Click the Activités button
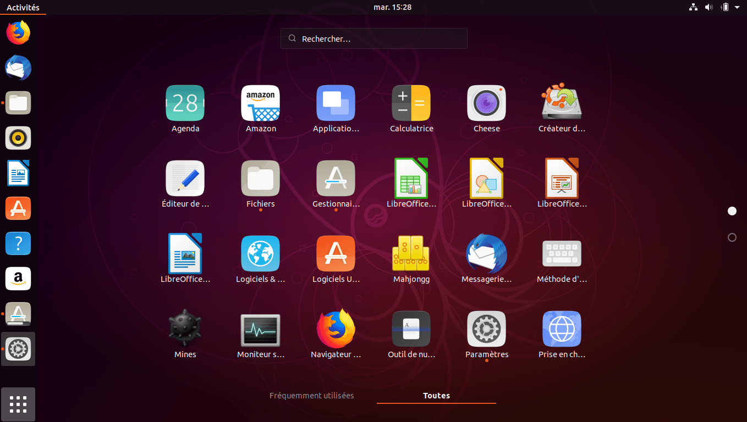This screenshot has width=747, height=422. point(23,7)
